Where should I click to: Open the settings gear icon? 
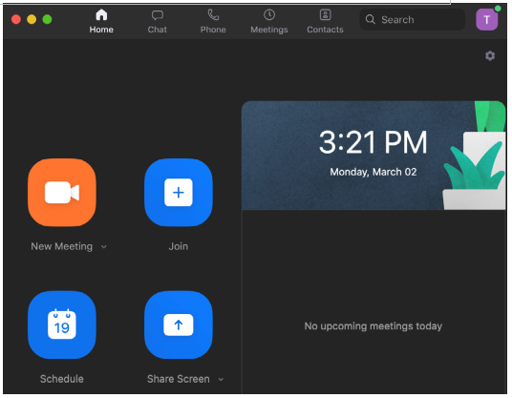(x=490, y=55)
